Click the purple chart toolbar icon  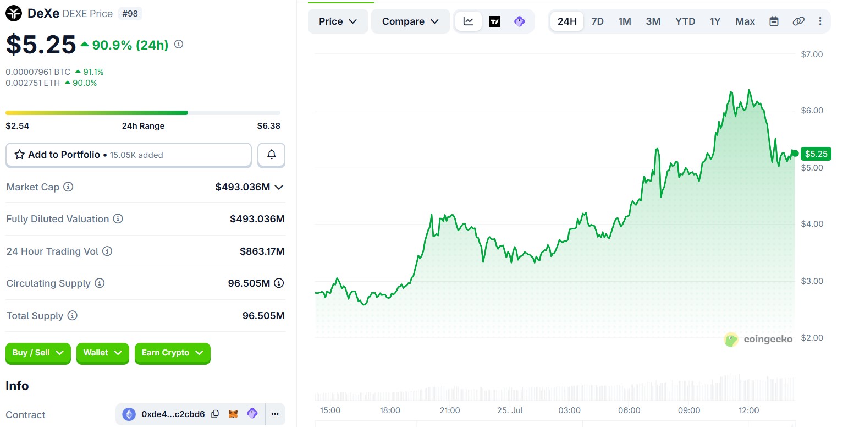click(x=520, y=21)
